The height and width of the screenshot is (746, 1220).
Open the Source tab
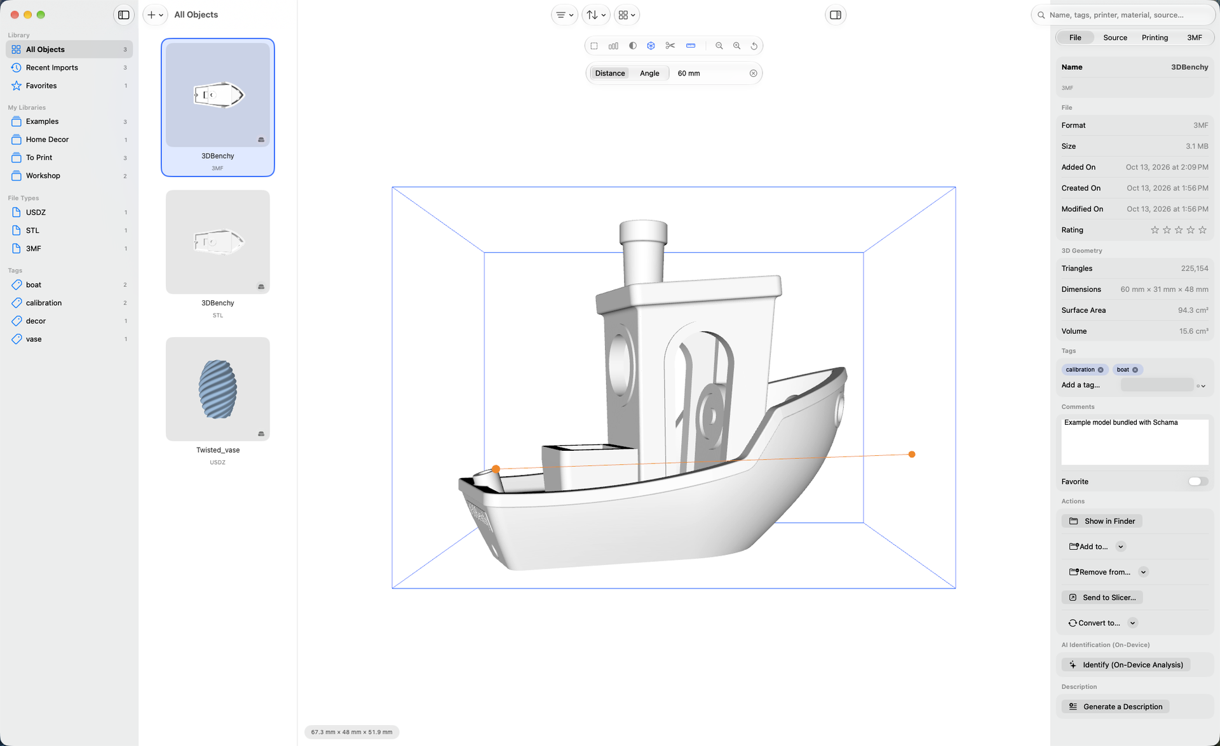pos(1115,37)
